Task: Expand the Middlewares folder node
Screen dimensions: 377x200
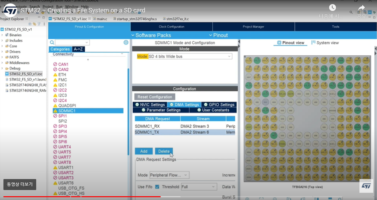Action: (x=2, y=63)
